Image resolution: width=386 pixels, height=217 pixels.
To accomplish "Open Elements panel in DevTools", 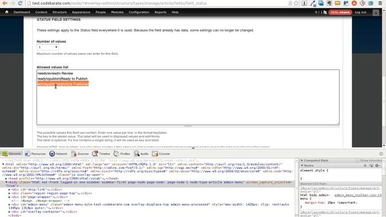I will 12,154.
